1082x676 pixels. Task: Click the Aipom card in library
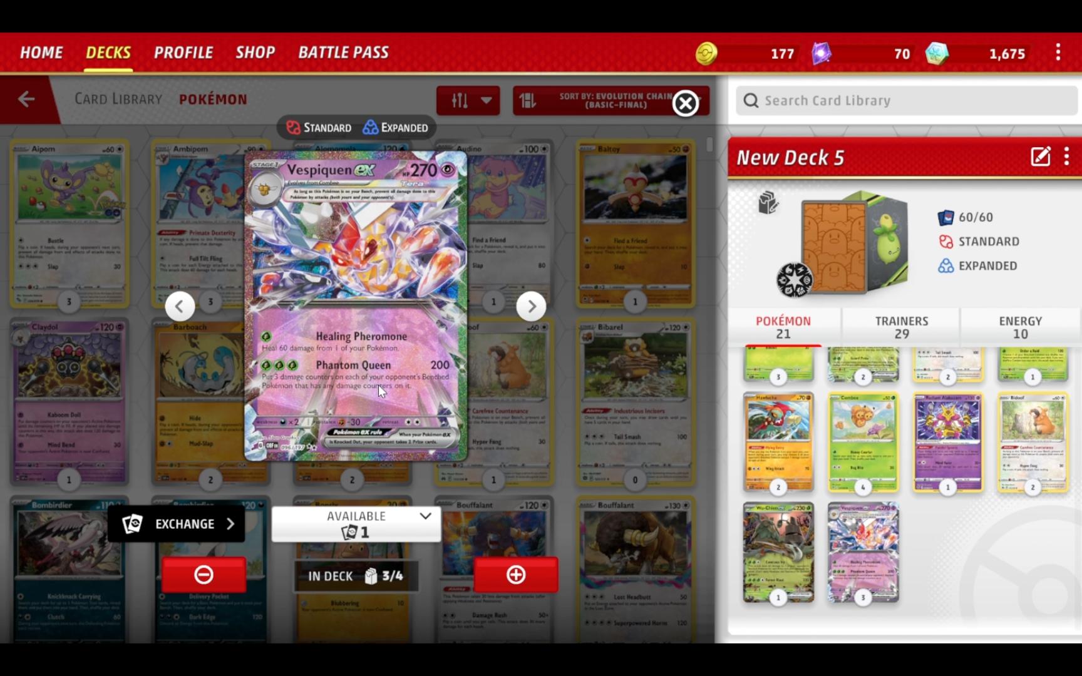tap(69, 224)
